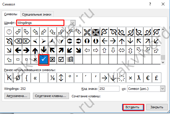Screen dimensions: 170x114
Task: Choose the inverted black square flower ornament
Action: click(x=96, y=32)
